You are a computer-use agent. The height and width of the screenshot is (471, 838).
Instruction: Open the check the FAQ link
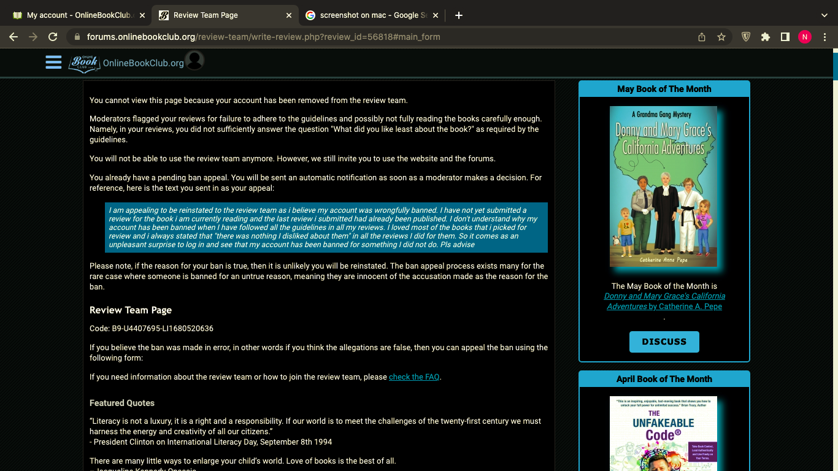click(414, 377)
